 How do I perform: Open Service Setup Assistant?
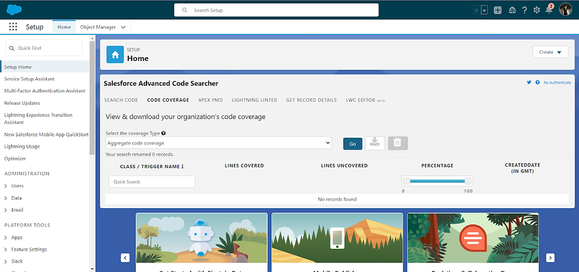pyautogui.click(x=29, y=79)
